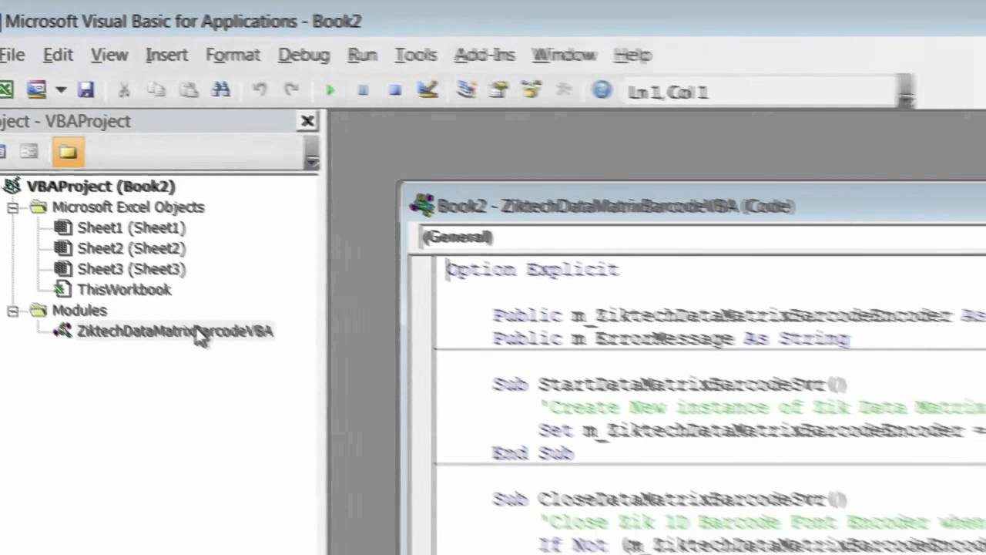Image resolution: width=986 pixels, height=555 pixels.
Task: Open the Insert UserForm dropdown arrow
Action: [60, 90]
